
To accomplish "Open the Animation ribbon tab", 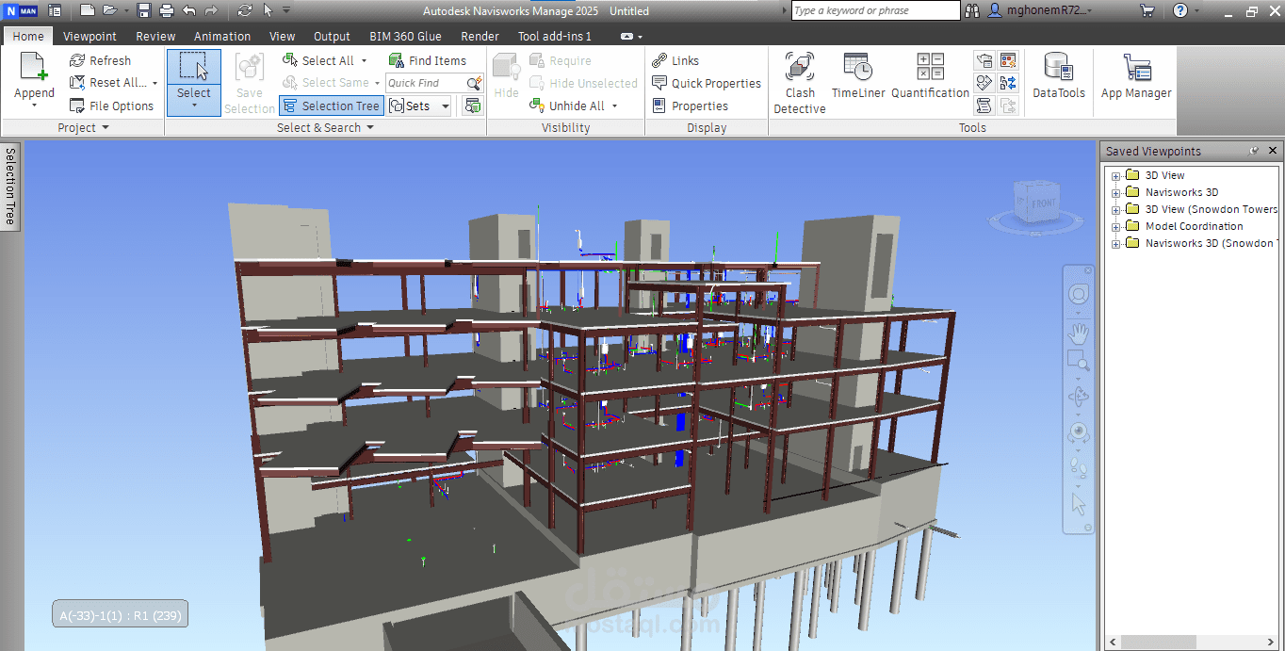I will click(x=222, y=36).
